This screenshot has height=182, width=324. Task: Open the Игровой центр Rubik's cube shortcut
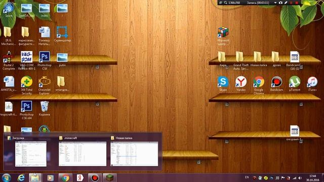point(223,32)
